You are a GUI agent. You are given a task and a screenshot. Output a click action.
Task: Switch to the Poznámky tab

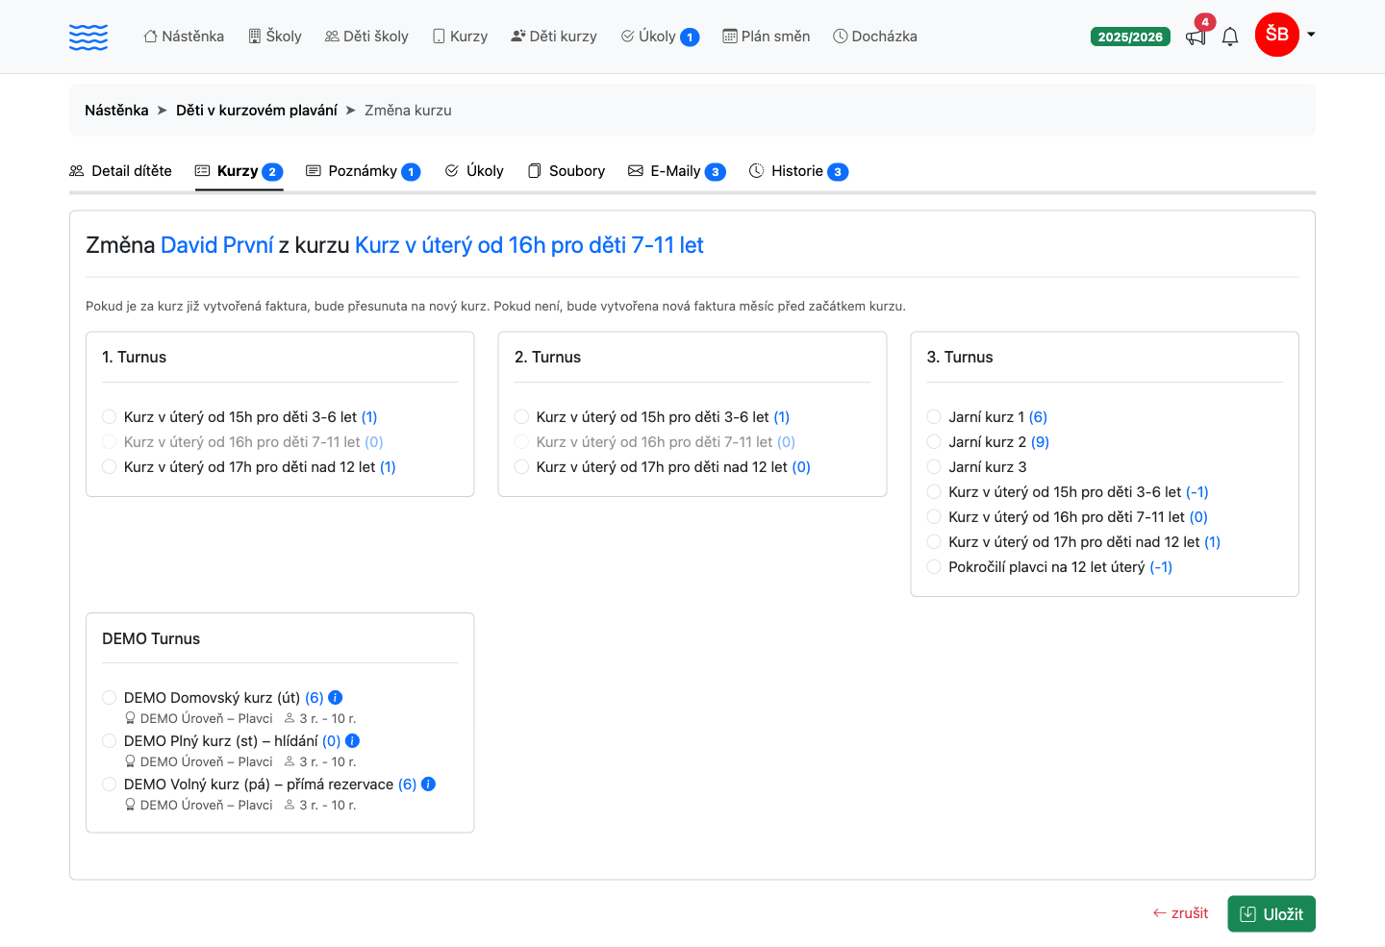(363, 171)
